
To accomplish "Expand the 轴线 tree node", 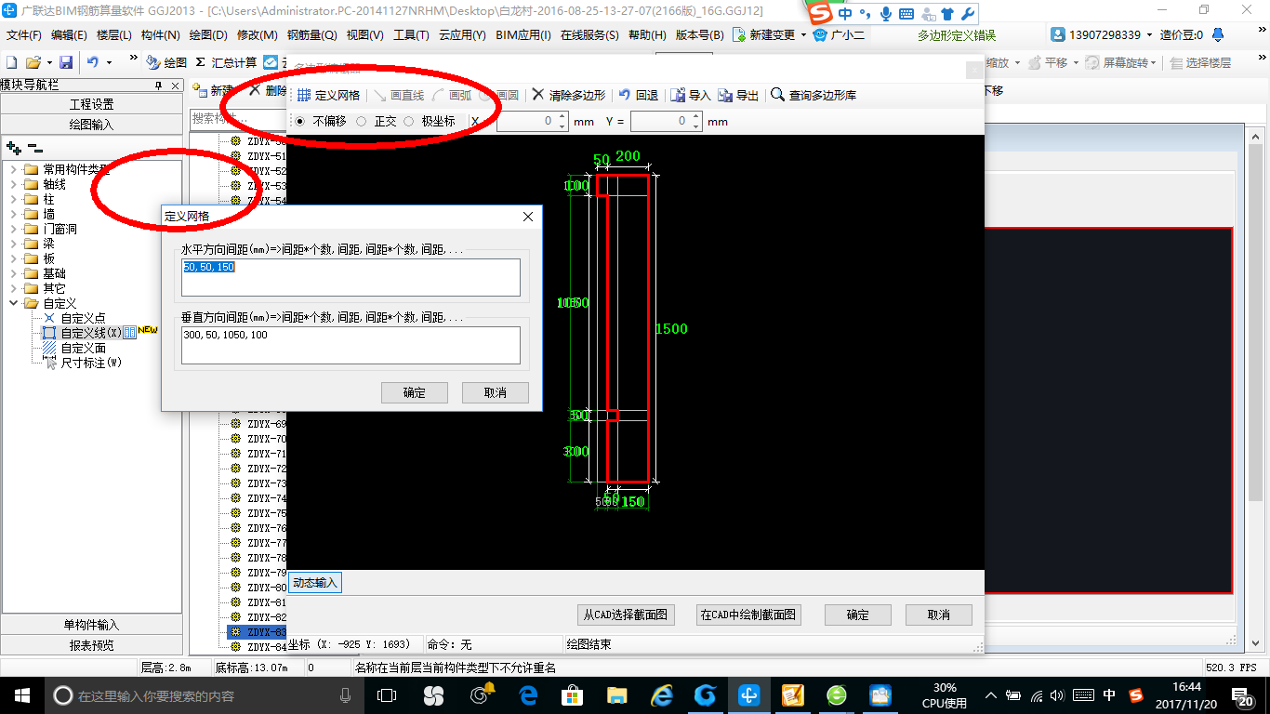I will point(13,184).
